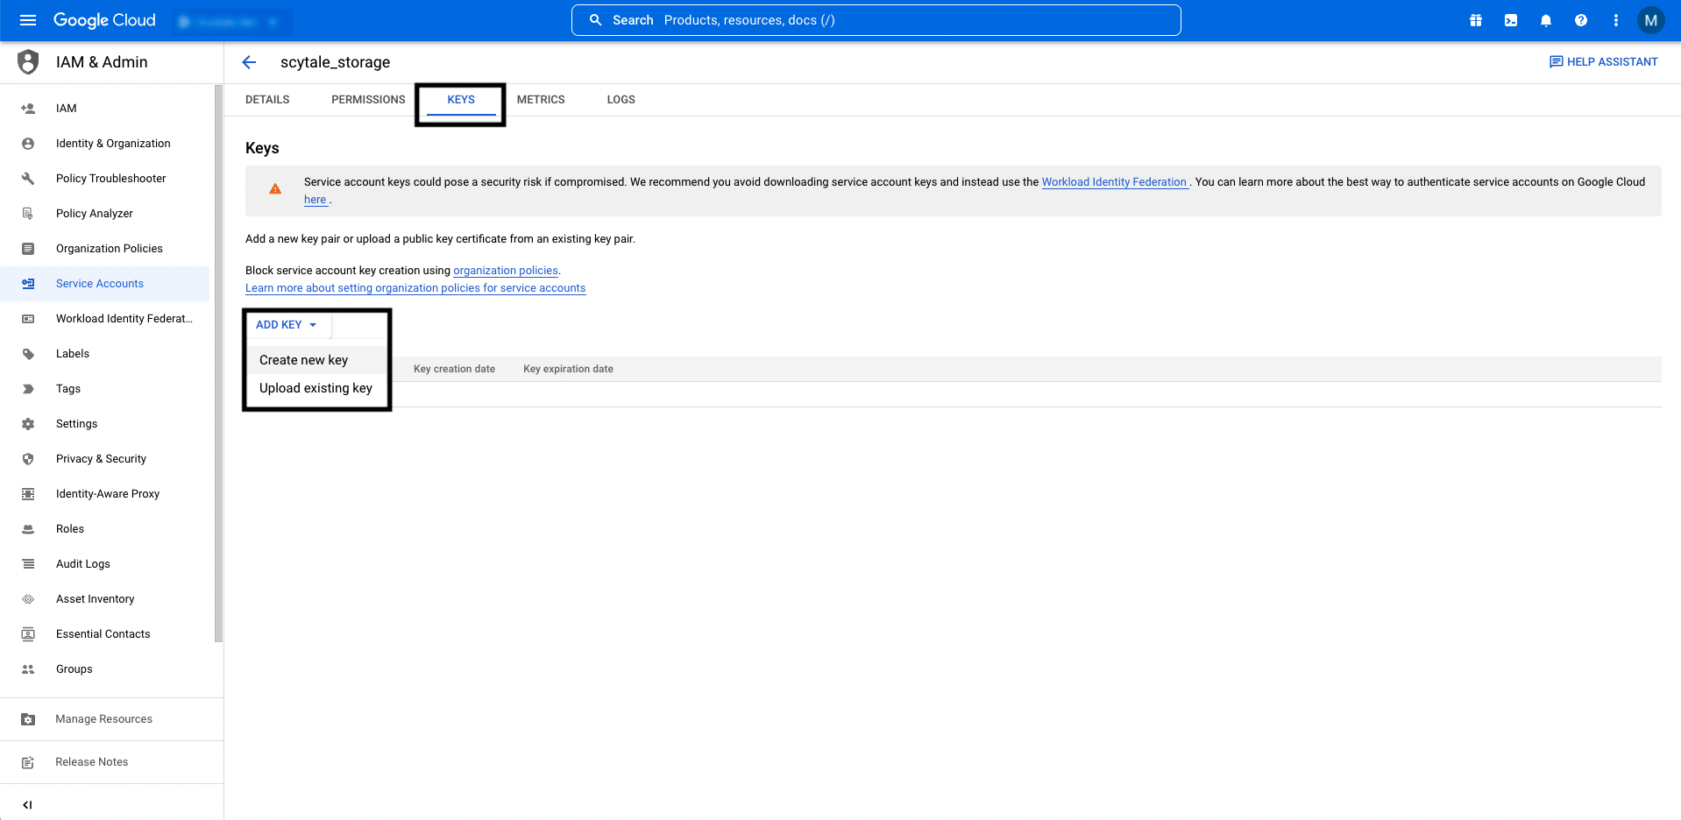Open the account avatar M
The height and width of the screenshot is (820, 1681).
(x=1651, y=20)
